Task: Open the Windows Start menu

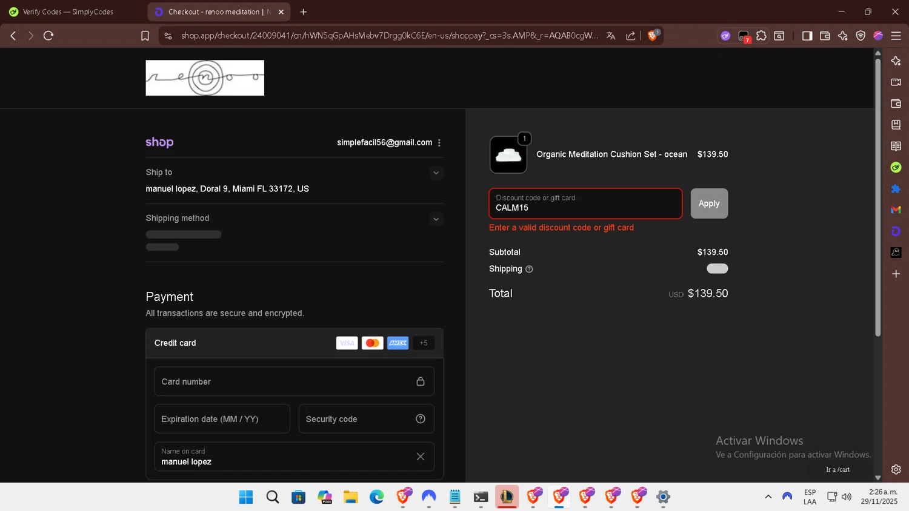Action: coord(246,497)
